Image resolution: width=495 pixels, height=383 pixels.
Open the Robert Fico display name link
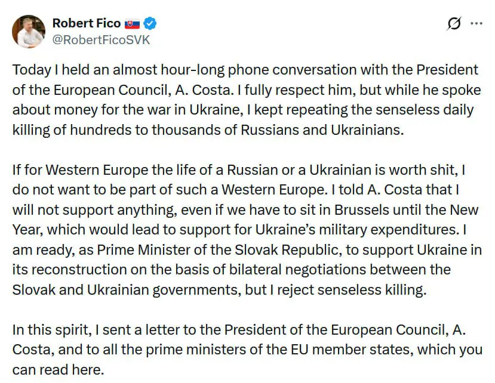pos(87,24)
